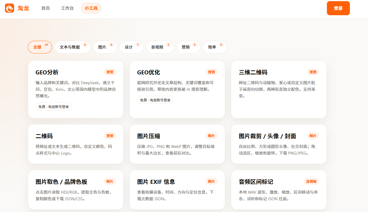The image size is (368, 212).
Task: Select the 全部 category filter
Action: (40, 47)
